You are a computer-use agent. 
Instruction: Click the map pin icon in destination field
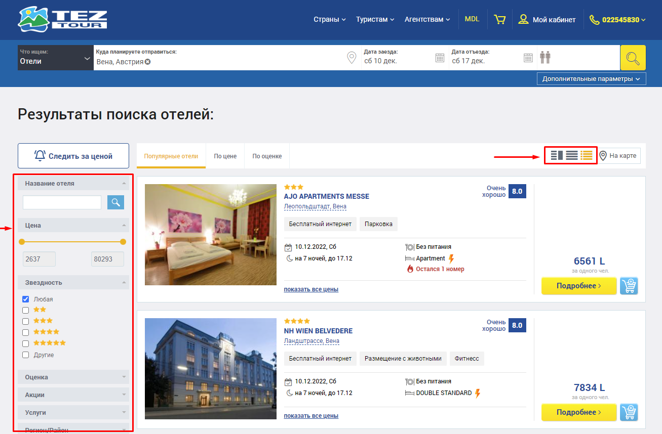point(352,57)
